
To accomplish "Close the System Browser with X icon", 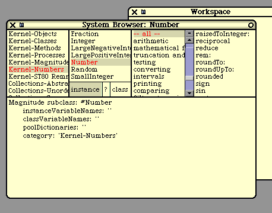I will [x=12, y=25].
